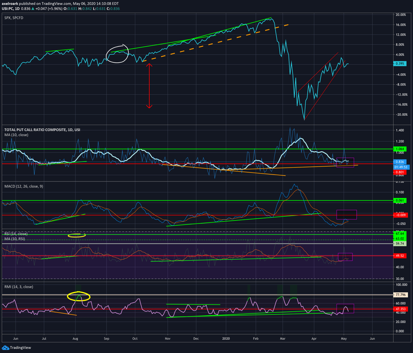The height and width of the screenshot is (353, 413).
Task: Click the axelroark author name in header
Action: (10, 3)
